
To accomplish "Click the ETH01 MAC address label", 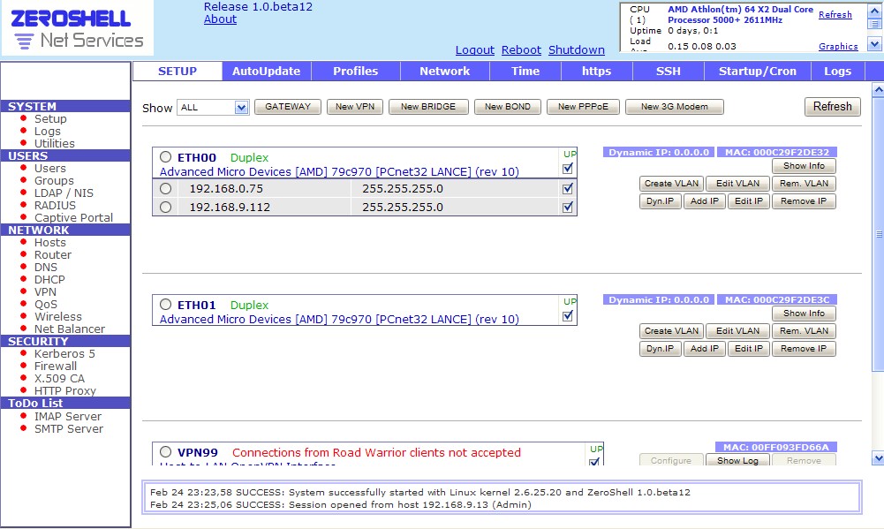I will click(777, 299).
